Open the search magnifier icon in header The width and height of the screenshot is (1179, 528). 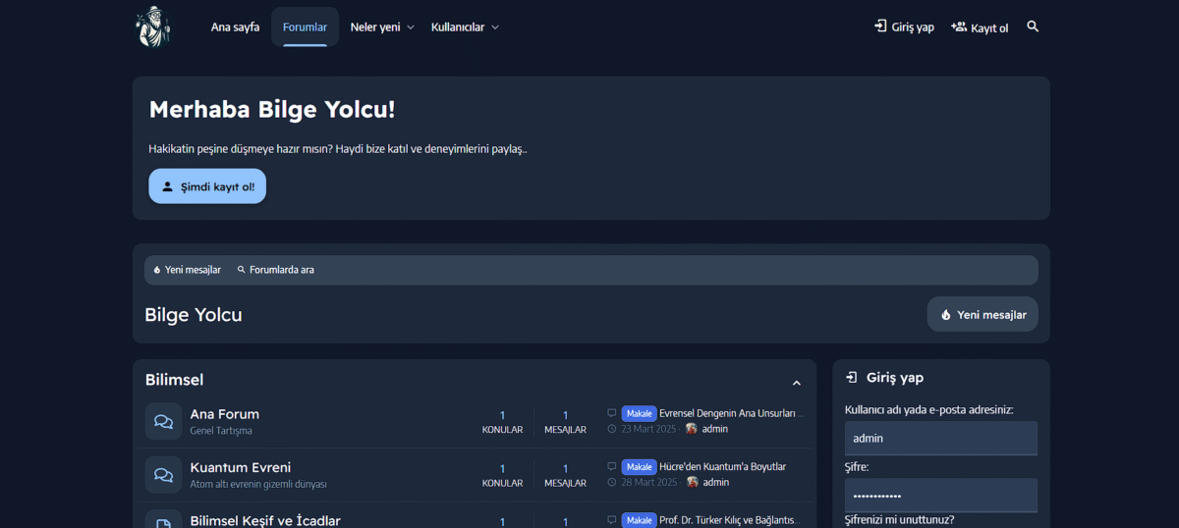(x=1033, y=26)
